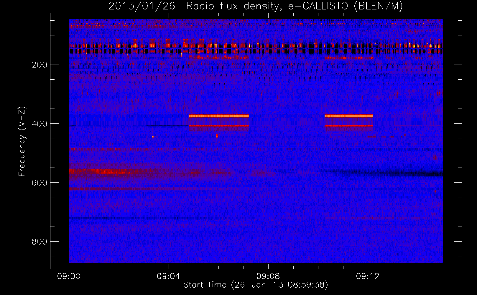This screenshot has height=295, width=477.
Task: Click the plot title "2013/01/26 Radio flux density, e-CALLISTO (BLEN7M)"
Action: 256,6
